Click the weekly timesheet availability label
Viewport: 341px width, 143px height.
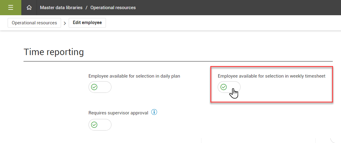(x=271, y=76)
